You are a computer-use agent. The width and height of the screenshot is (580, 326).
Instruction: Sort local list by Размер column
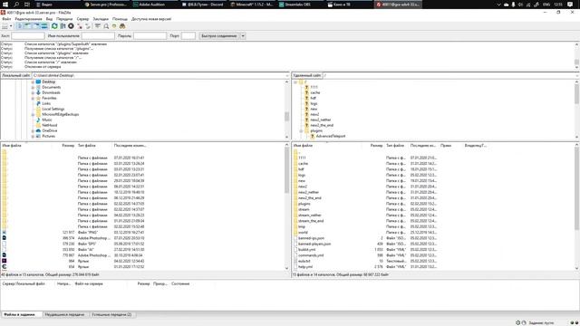coord(68,146)
